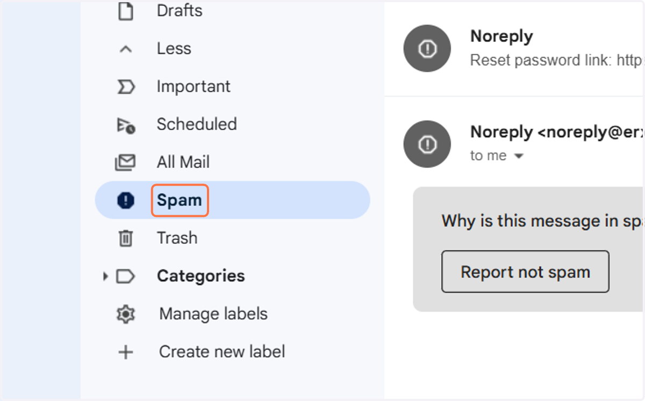
Task: Click the Trash bin icon
Action: click(x=125, y=238)
